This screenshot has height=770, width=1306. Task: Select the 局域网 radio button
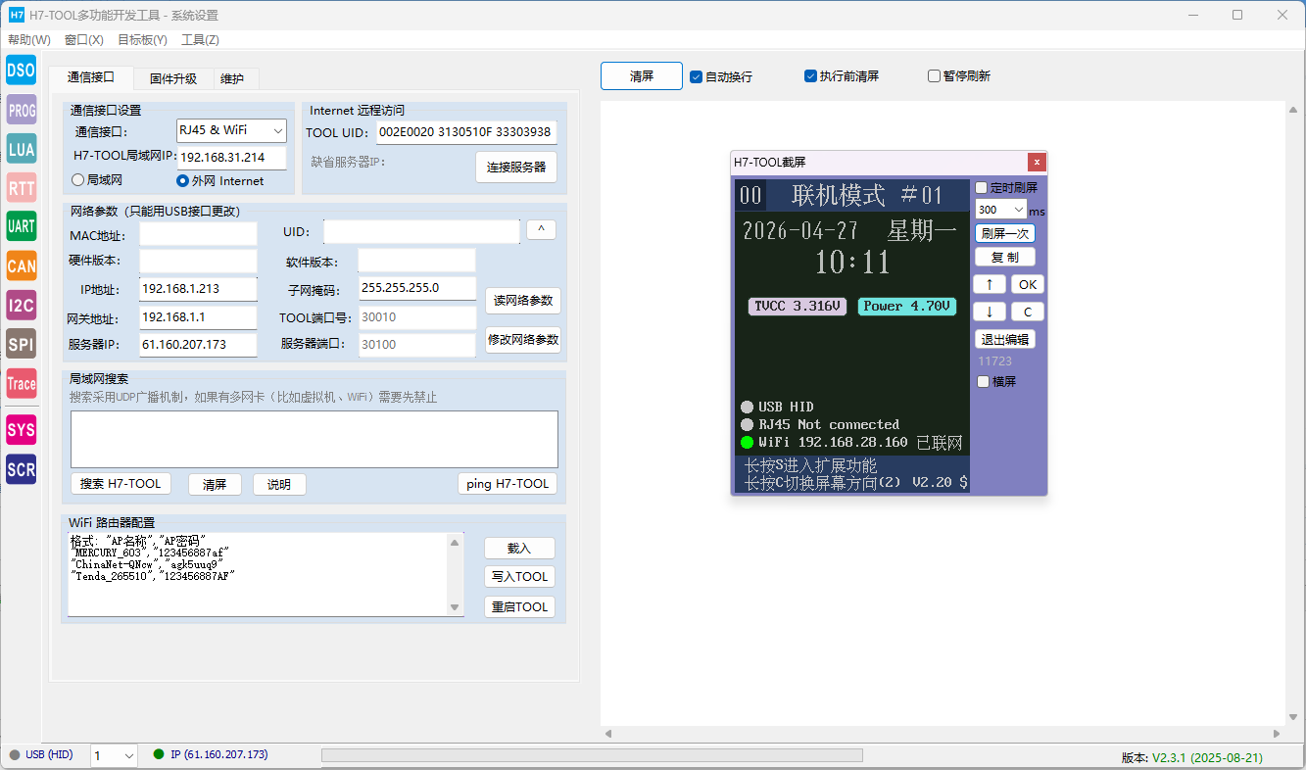[78, 180]
